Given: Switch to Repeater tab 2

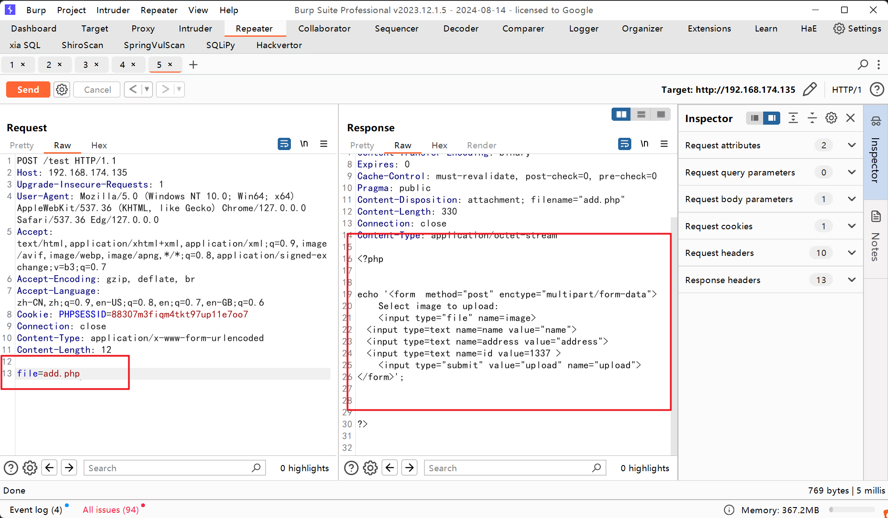Looking at the screenshot, I should [x=49, y=65].
